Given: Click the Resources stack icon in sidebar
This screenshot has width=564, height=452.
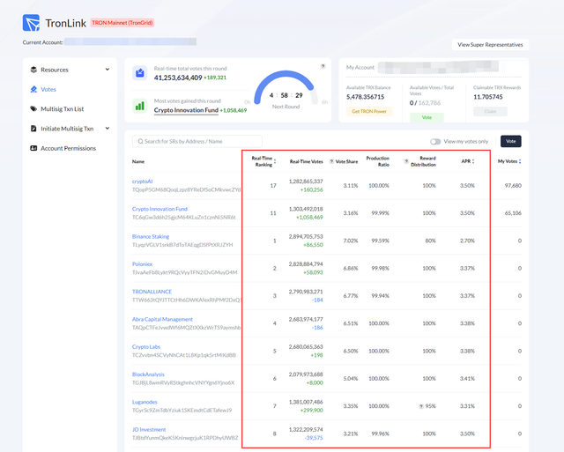Looking at the screenshot, I should pyautogui.click(x=33, y=70).
